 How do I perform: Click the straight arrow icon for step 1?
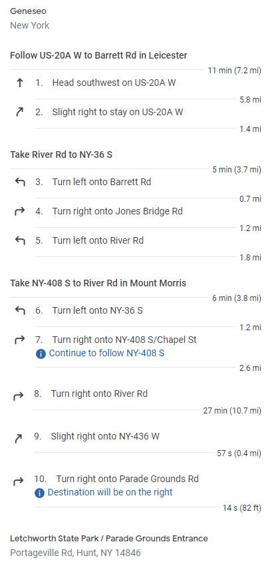click(20, 83)
